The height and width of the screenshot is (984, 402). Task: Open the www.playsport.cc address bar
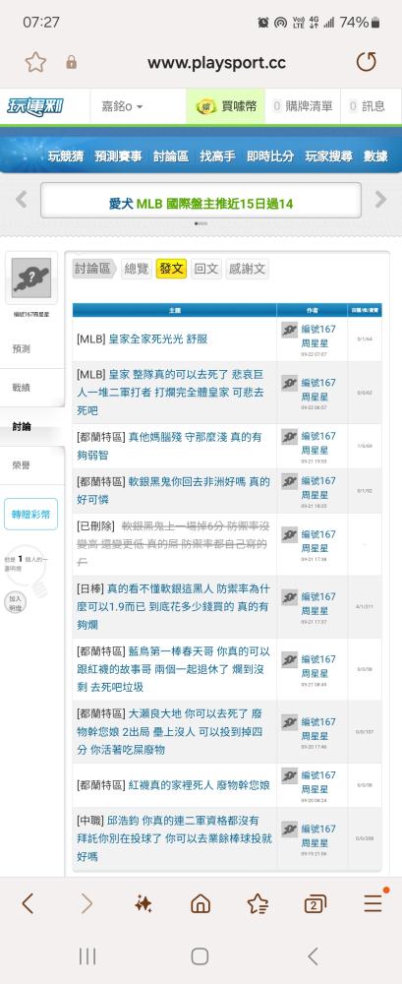coord(216,63)
